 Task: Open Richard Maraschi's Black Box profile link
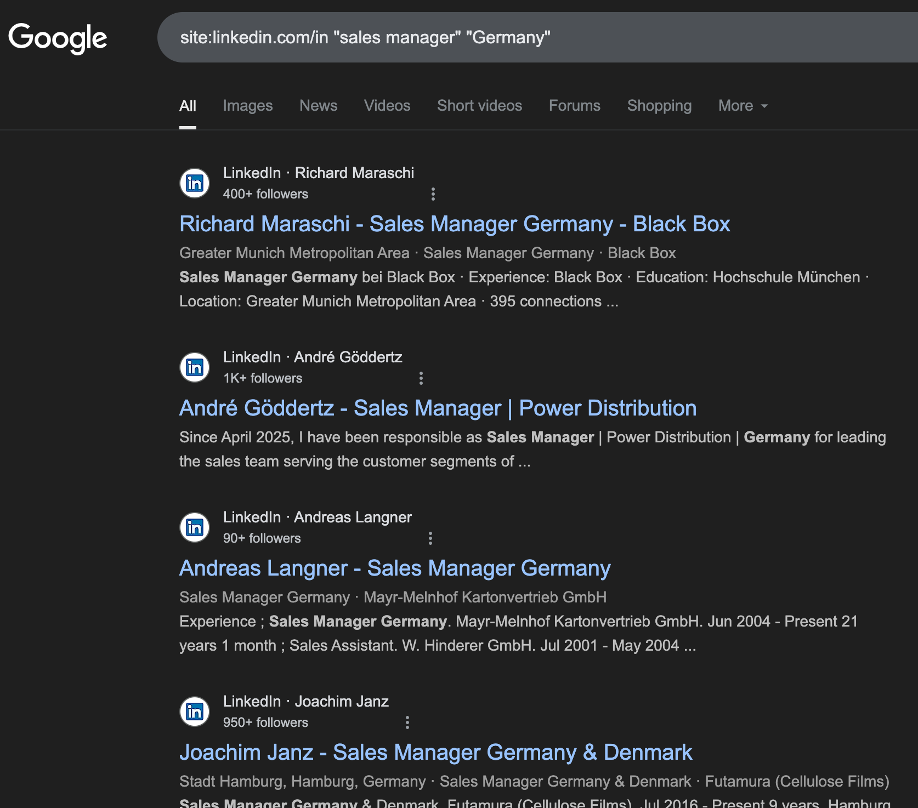click(x=454, y=224)
